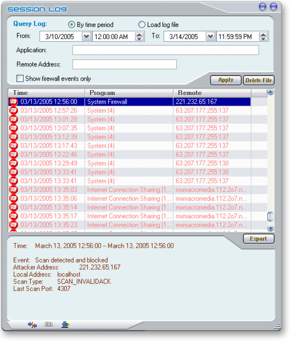Click the arrows icon in the bottom toolbar

pyautogui.click(x=32, y=325)
